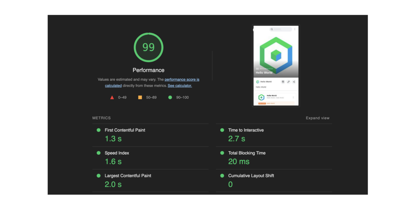Click the pencil edit icon in the preview
Viewport: 418px width, 214px height.
coord(288,82)
